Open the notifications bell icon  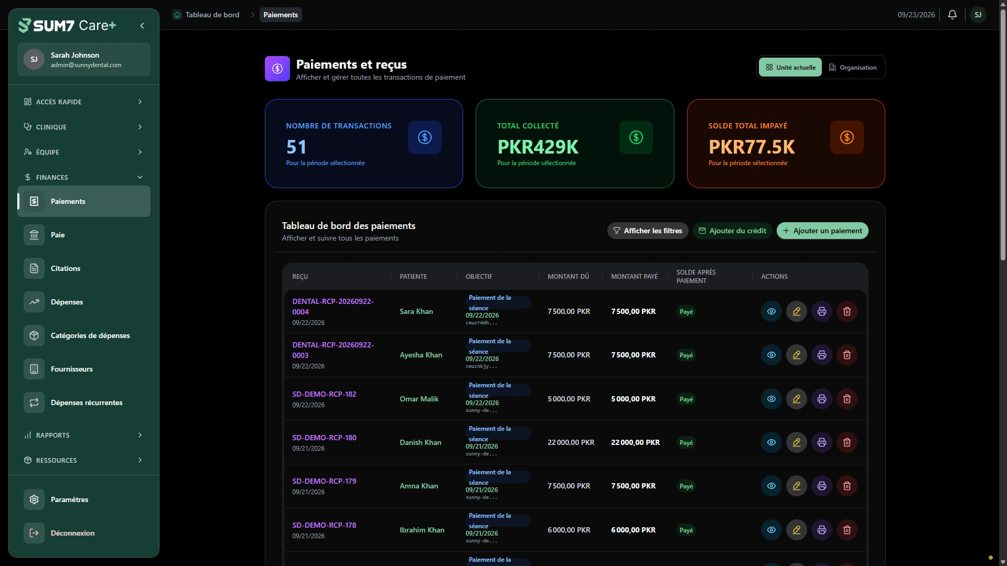[952, 15]
